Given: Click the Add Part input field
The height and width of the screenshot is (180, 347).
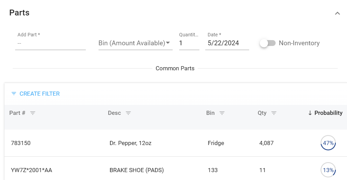Looking at the screenshot, I should pyautogui.click(x=50, y=44).
